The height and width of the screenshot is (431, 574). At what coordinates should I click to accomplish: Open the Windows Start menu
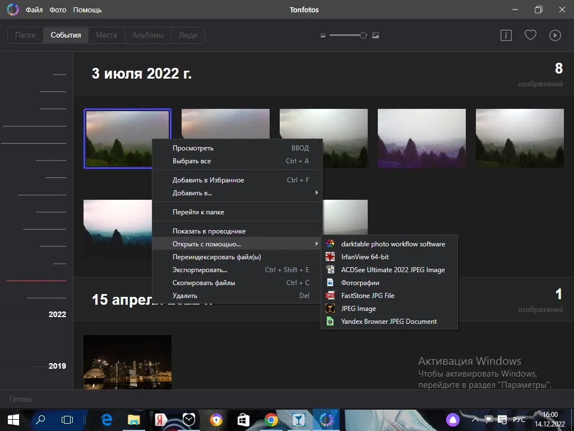(13, 420)
